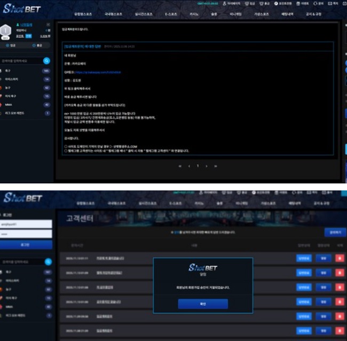Open E-스포츠 menu in lower navigation bar

coord(172,204)
